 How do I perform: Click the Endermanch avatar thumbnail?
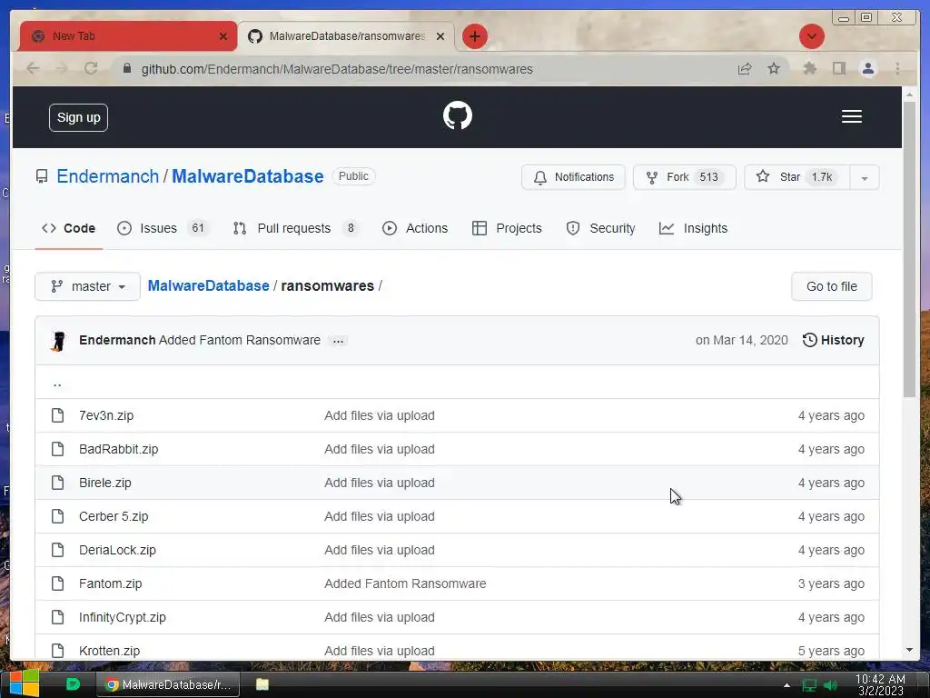click(59, 341)
